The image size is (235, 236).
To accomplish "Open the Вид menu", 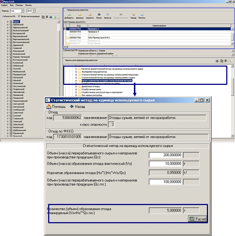I will tap(12, 5).
